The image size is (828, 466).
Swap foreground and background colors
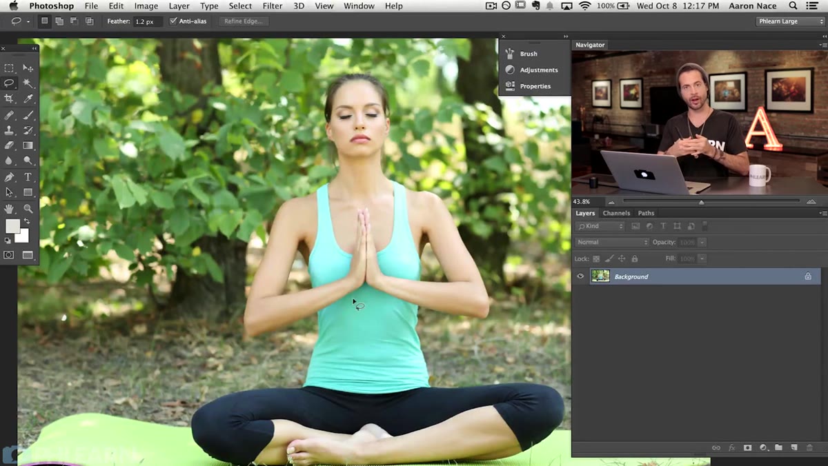tap(27, 221)
